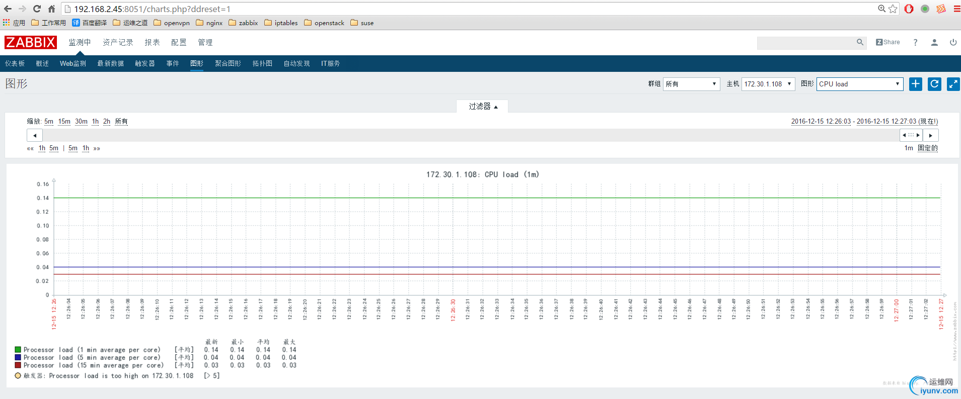This screenshot has width=961, height=399.
Task: Open the iptables bookmarks folder
Action: tap(281, 23)
